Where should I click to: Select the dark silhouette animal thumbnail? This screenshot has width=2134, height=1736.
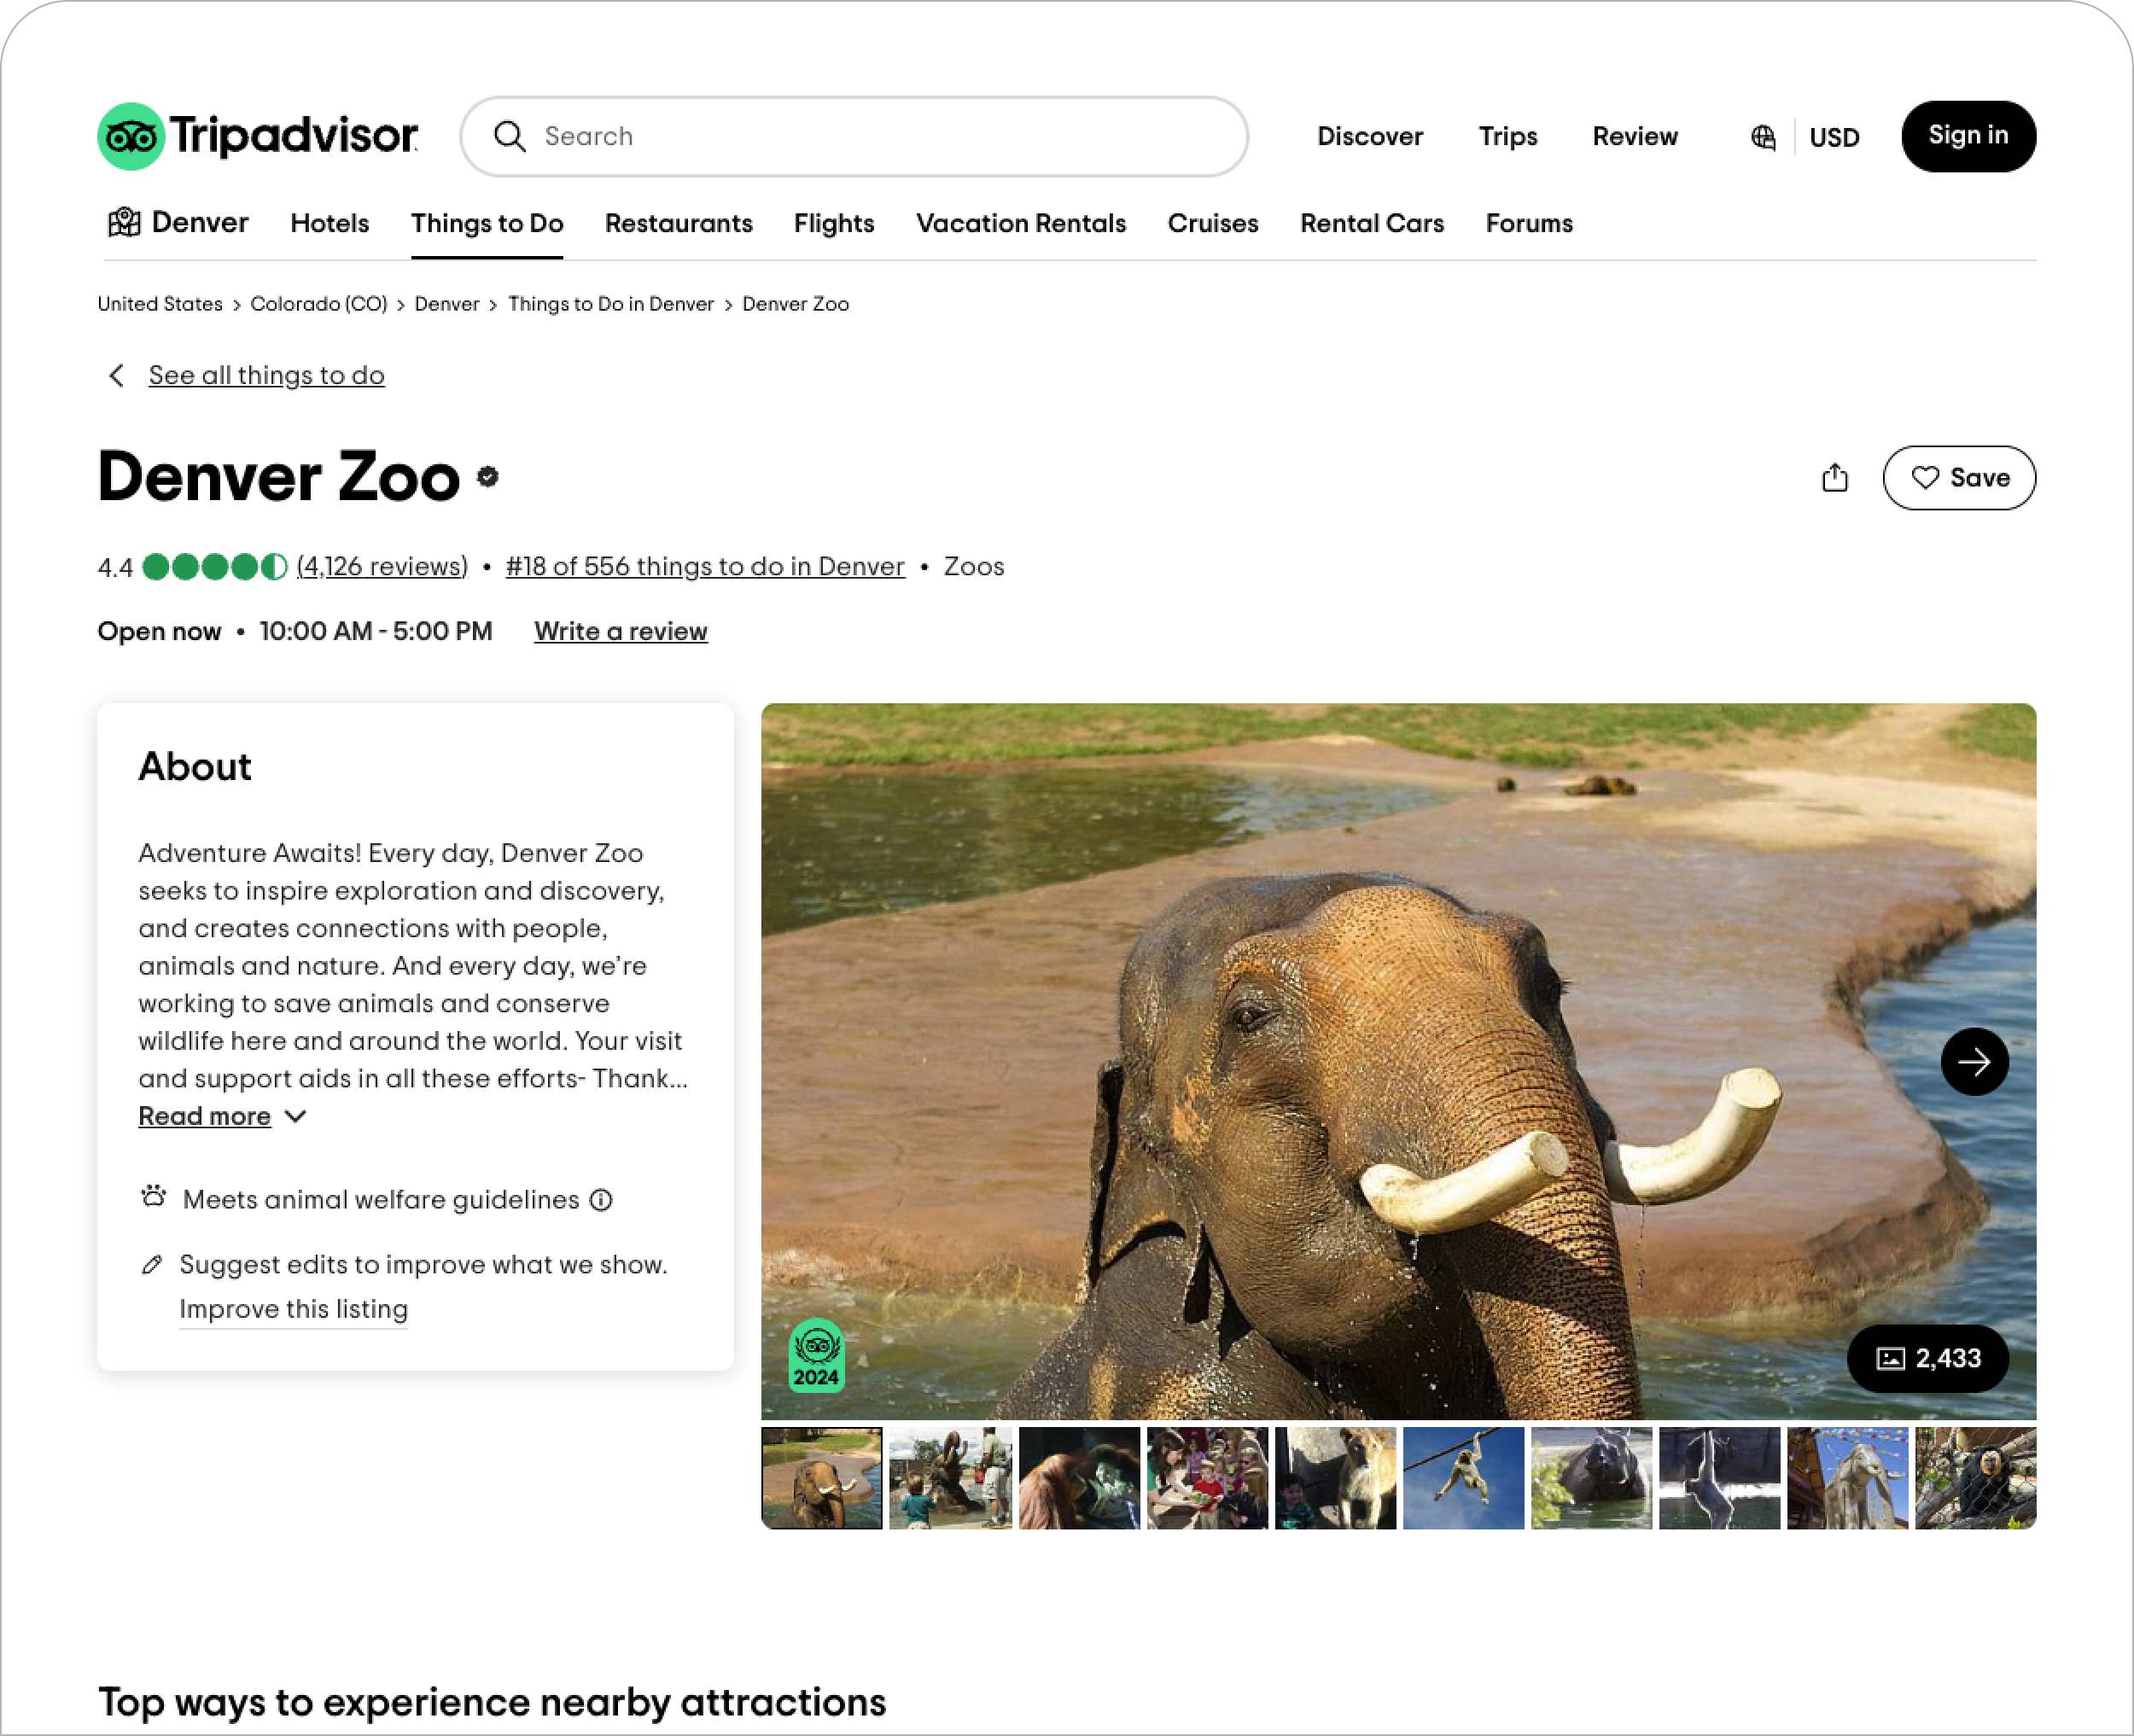coord(1719,1478)
